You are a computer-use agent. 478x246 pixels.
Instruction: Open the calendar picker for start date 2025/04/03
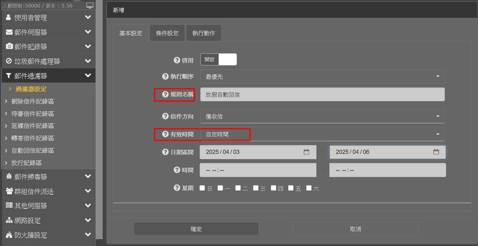[306, 152]
